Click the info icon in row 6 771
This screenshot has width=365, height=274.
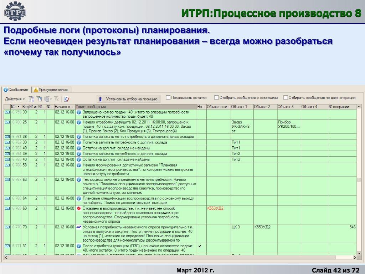pos(79,246)
